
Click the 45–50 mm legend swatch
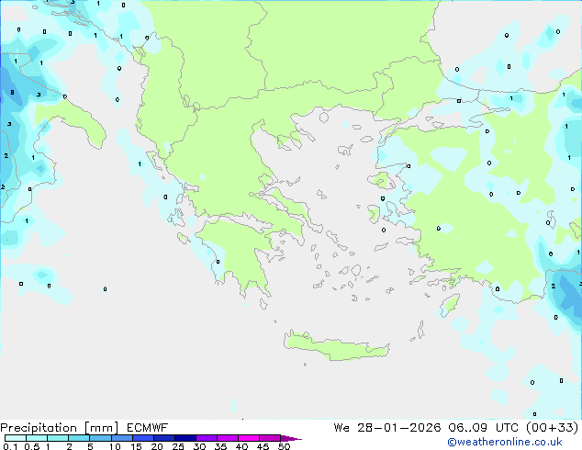point(270,438)
